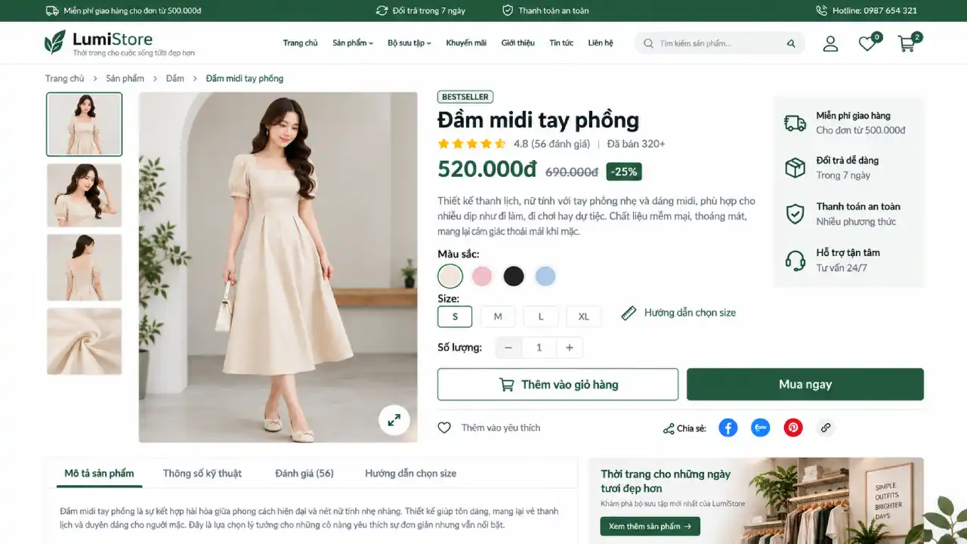Copy product link icon
The width and height of the screenshot is (967, 544).
click(x=826, y=428)
